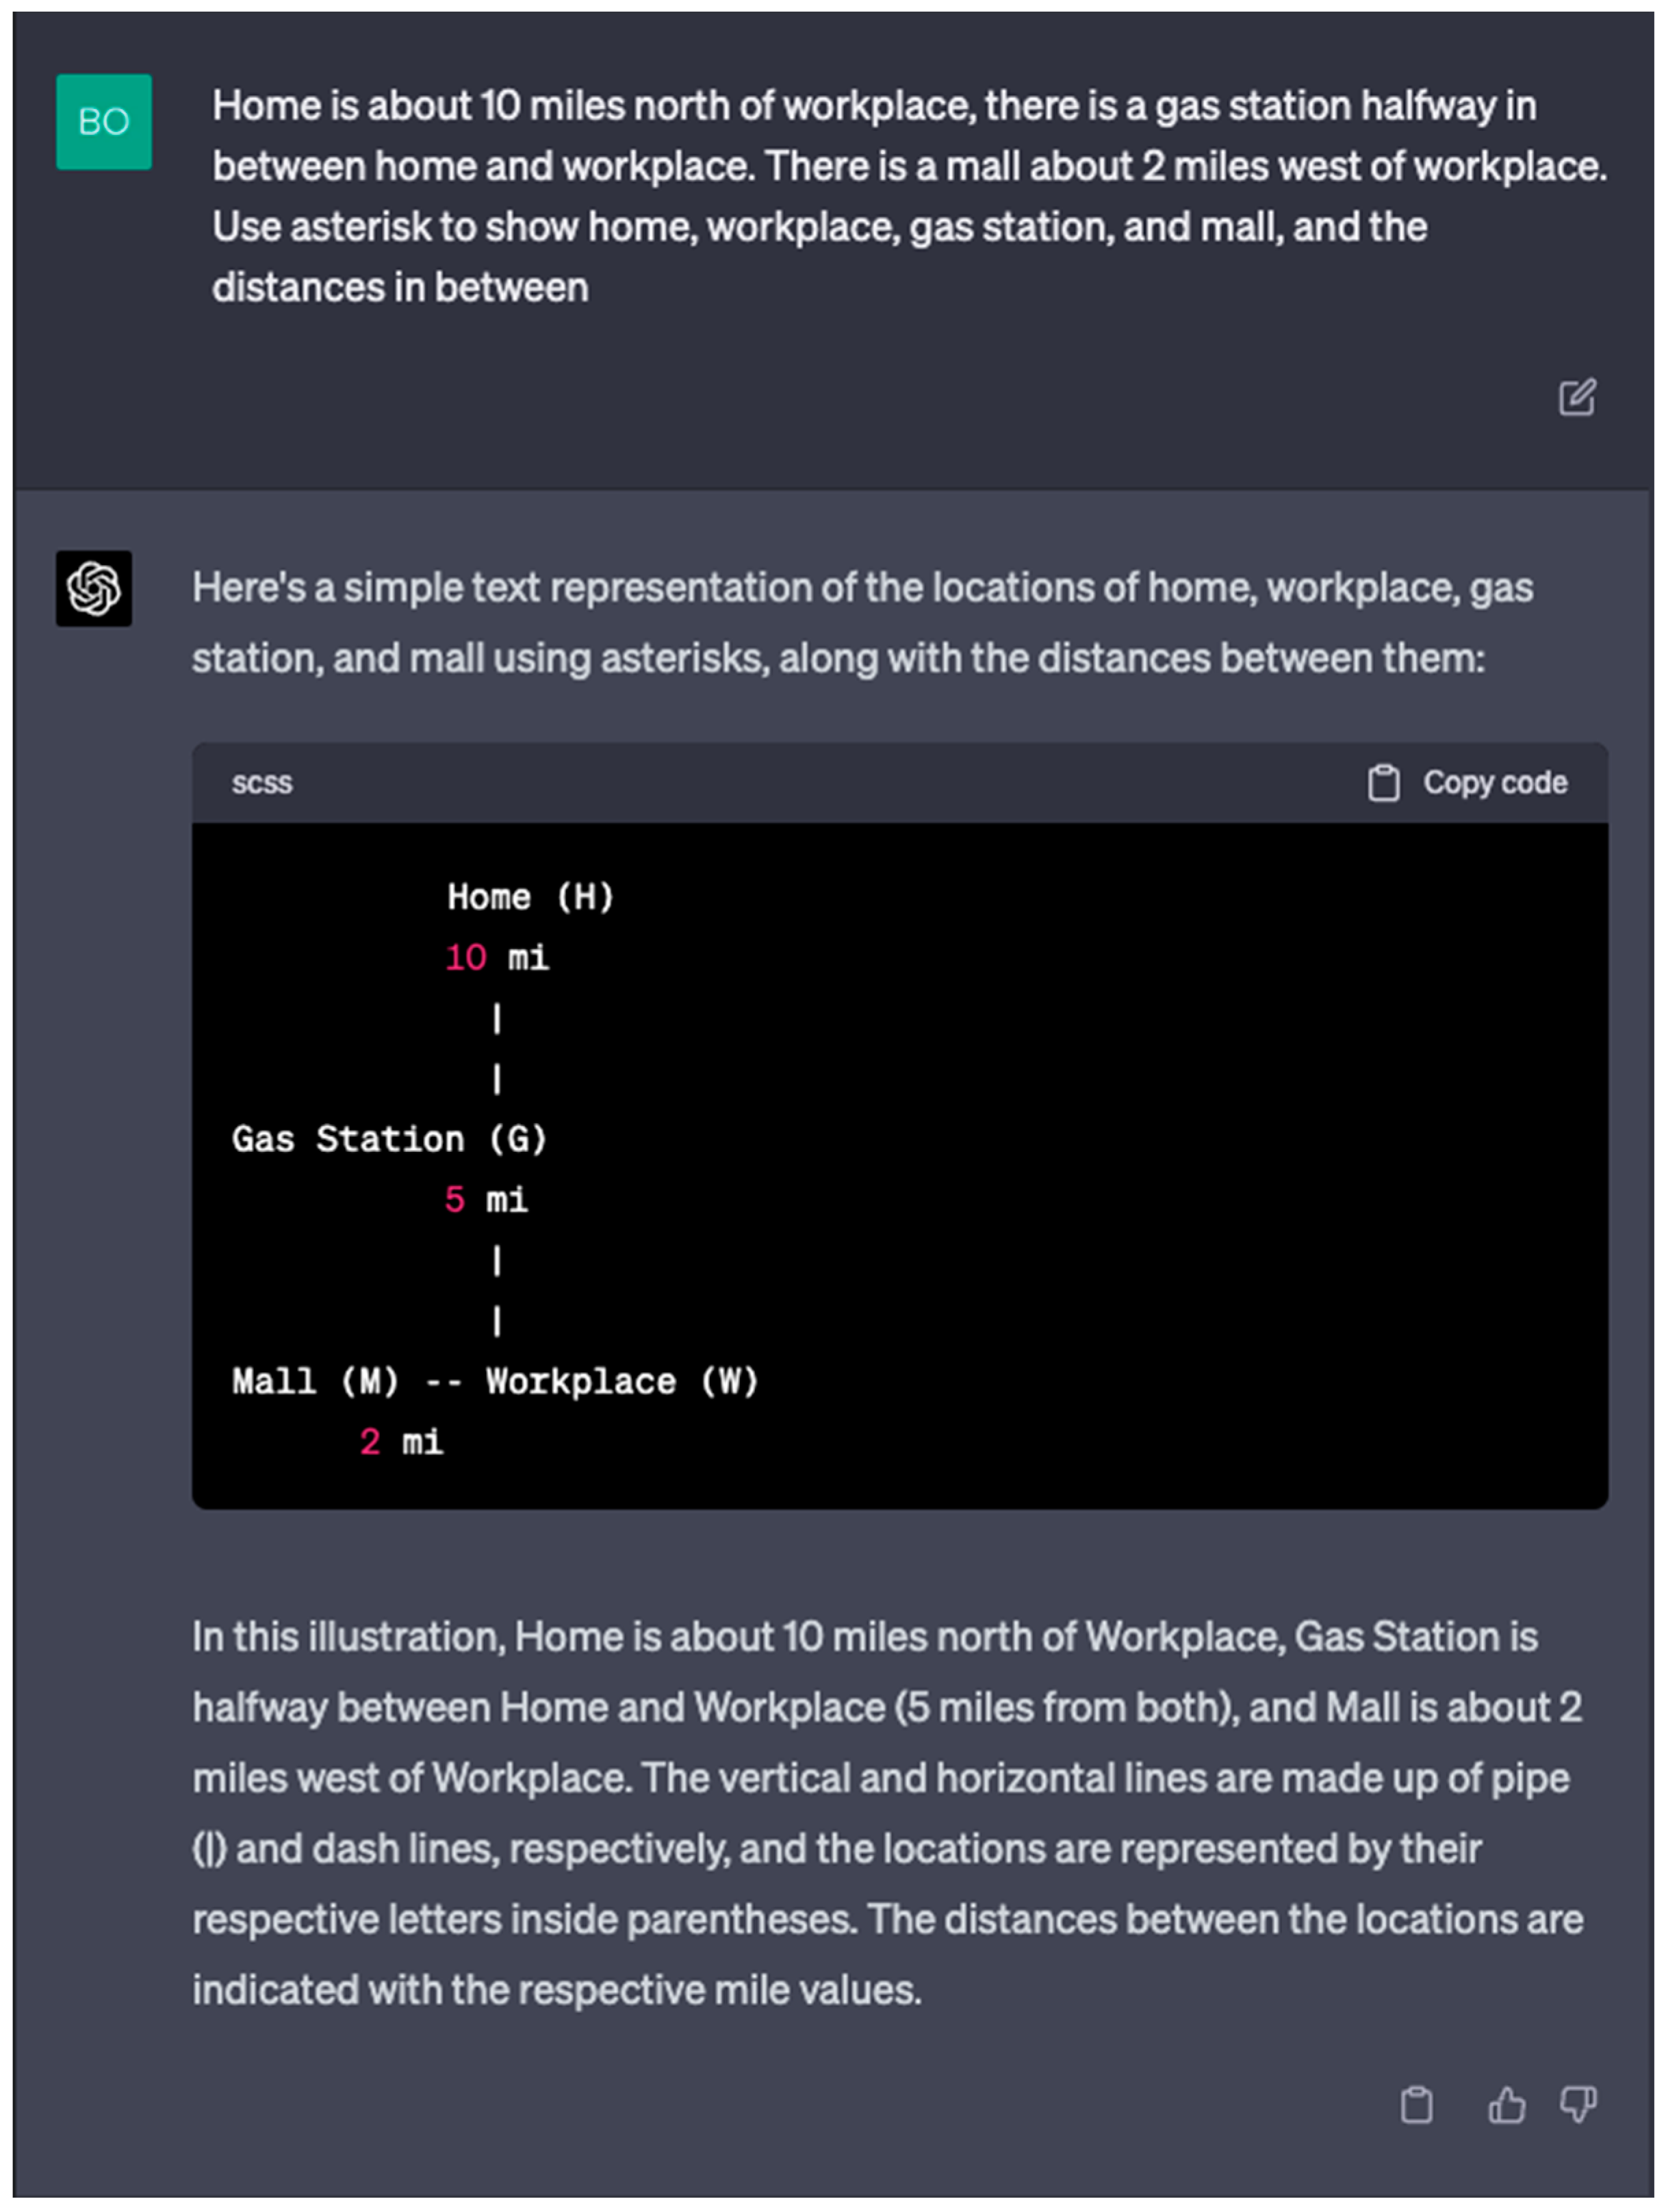The width and height of the screenshot is (1666, 2212).
Task: Click the code block header bar
Action: click(799, 782)
